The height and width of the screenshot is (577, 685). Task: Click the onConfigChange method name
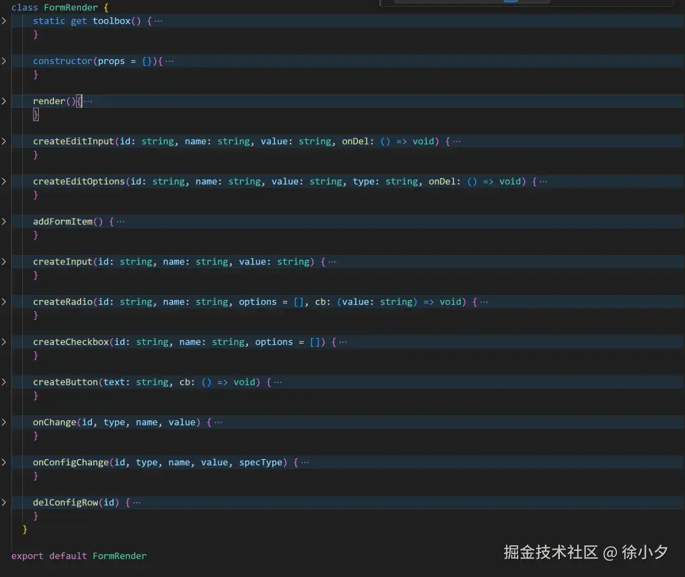(x=71, y=462)
